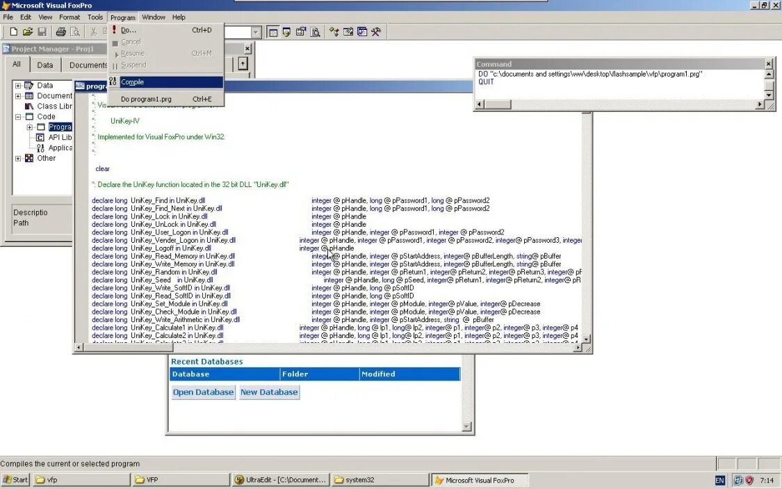Expand the Other tree node

[18, 159]
